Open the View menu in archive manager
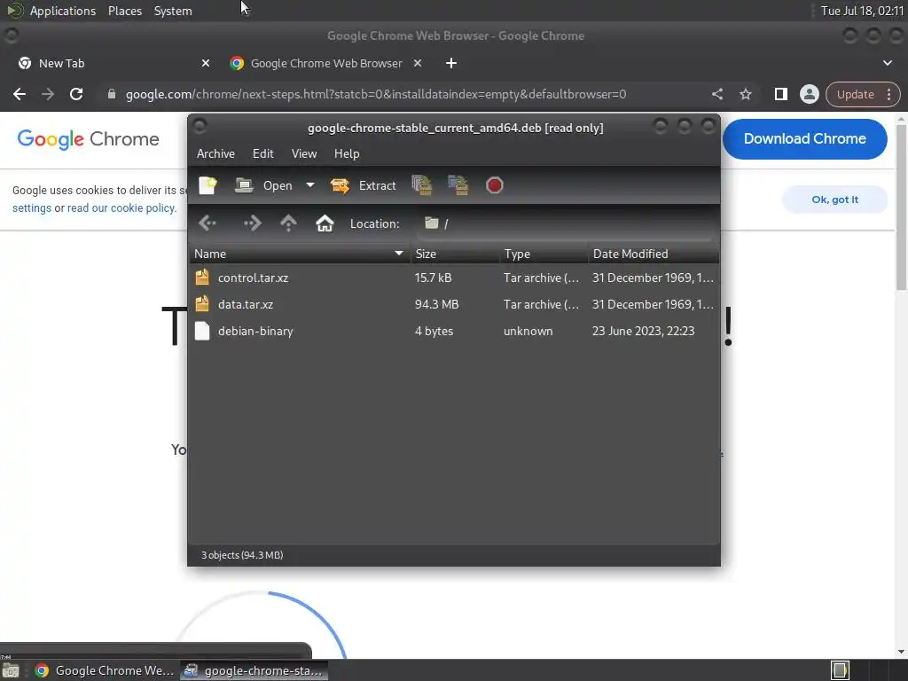 tap(304, 153)
